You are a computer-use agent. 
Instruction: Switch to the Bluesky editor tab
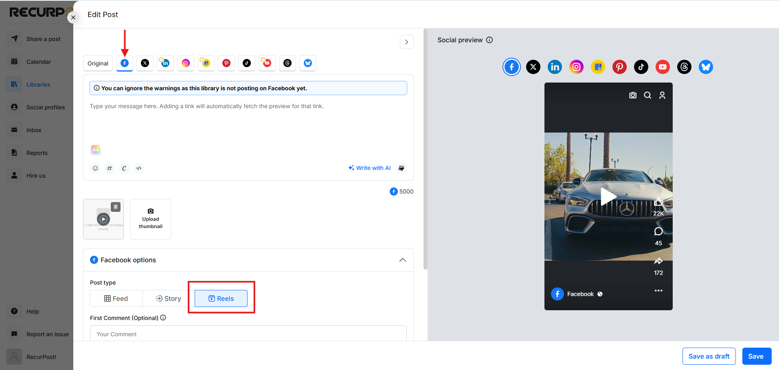(x=308, y=63)
